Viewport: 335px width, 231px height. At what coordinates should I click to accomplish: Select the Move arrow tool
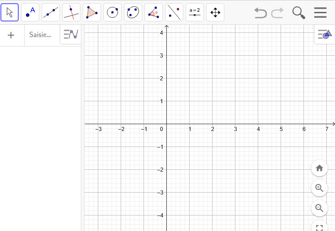(x=10, y=12)
